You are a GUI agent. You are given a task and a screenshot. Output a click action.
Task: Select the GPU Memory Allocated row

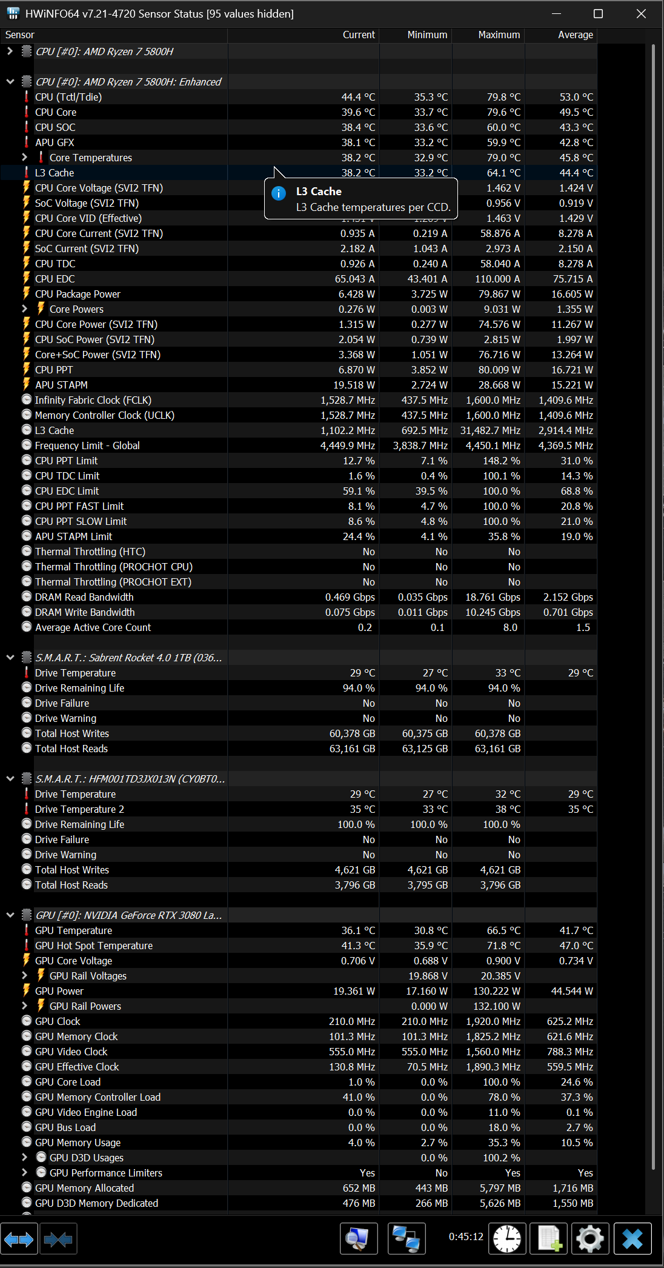(x=299, y=1188)
